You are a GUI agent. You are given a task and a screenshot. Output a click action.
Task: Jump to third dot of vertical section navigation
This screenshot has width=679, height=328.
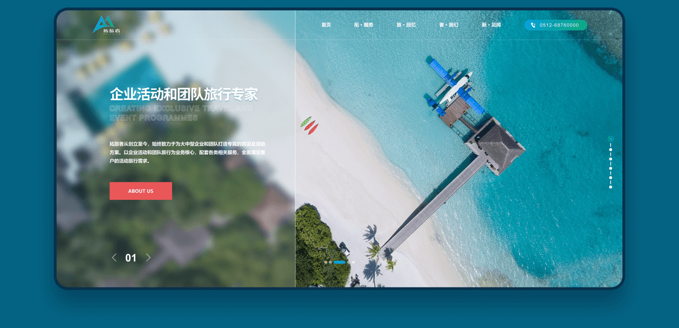(x=611, y=159)
